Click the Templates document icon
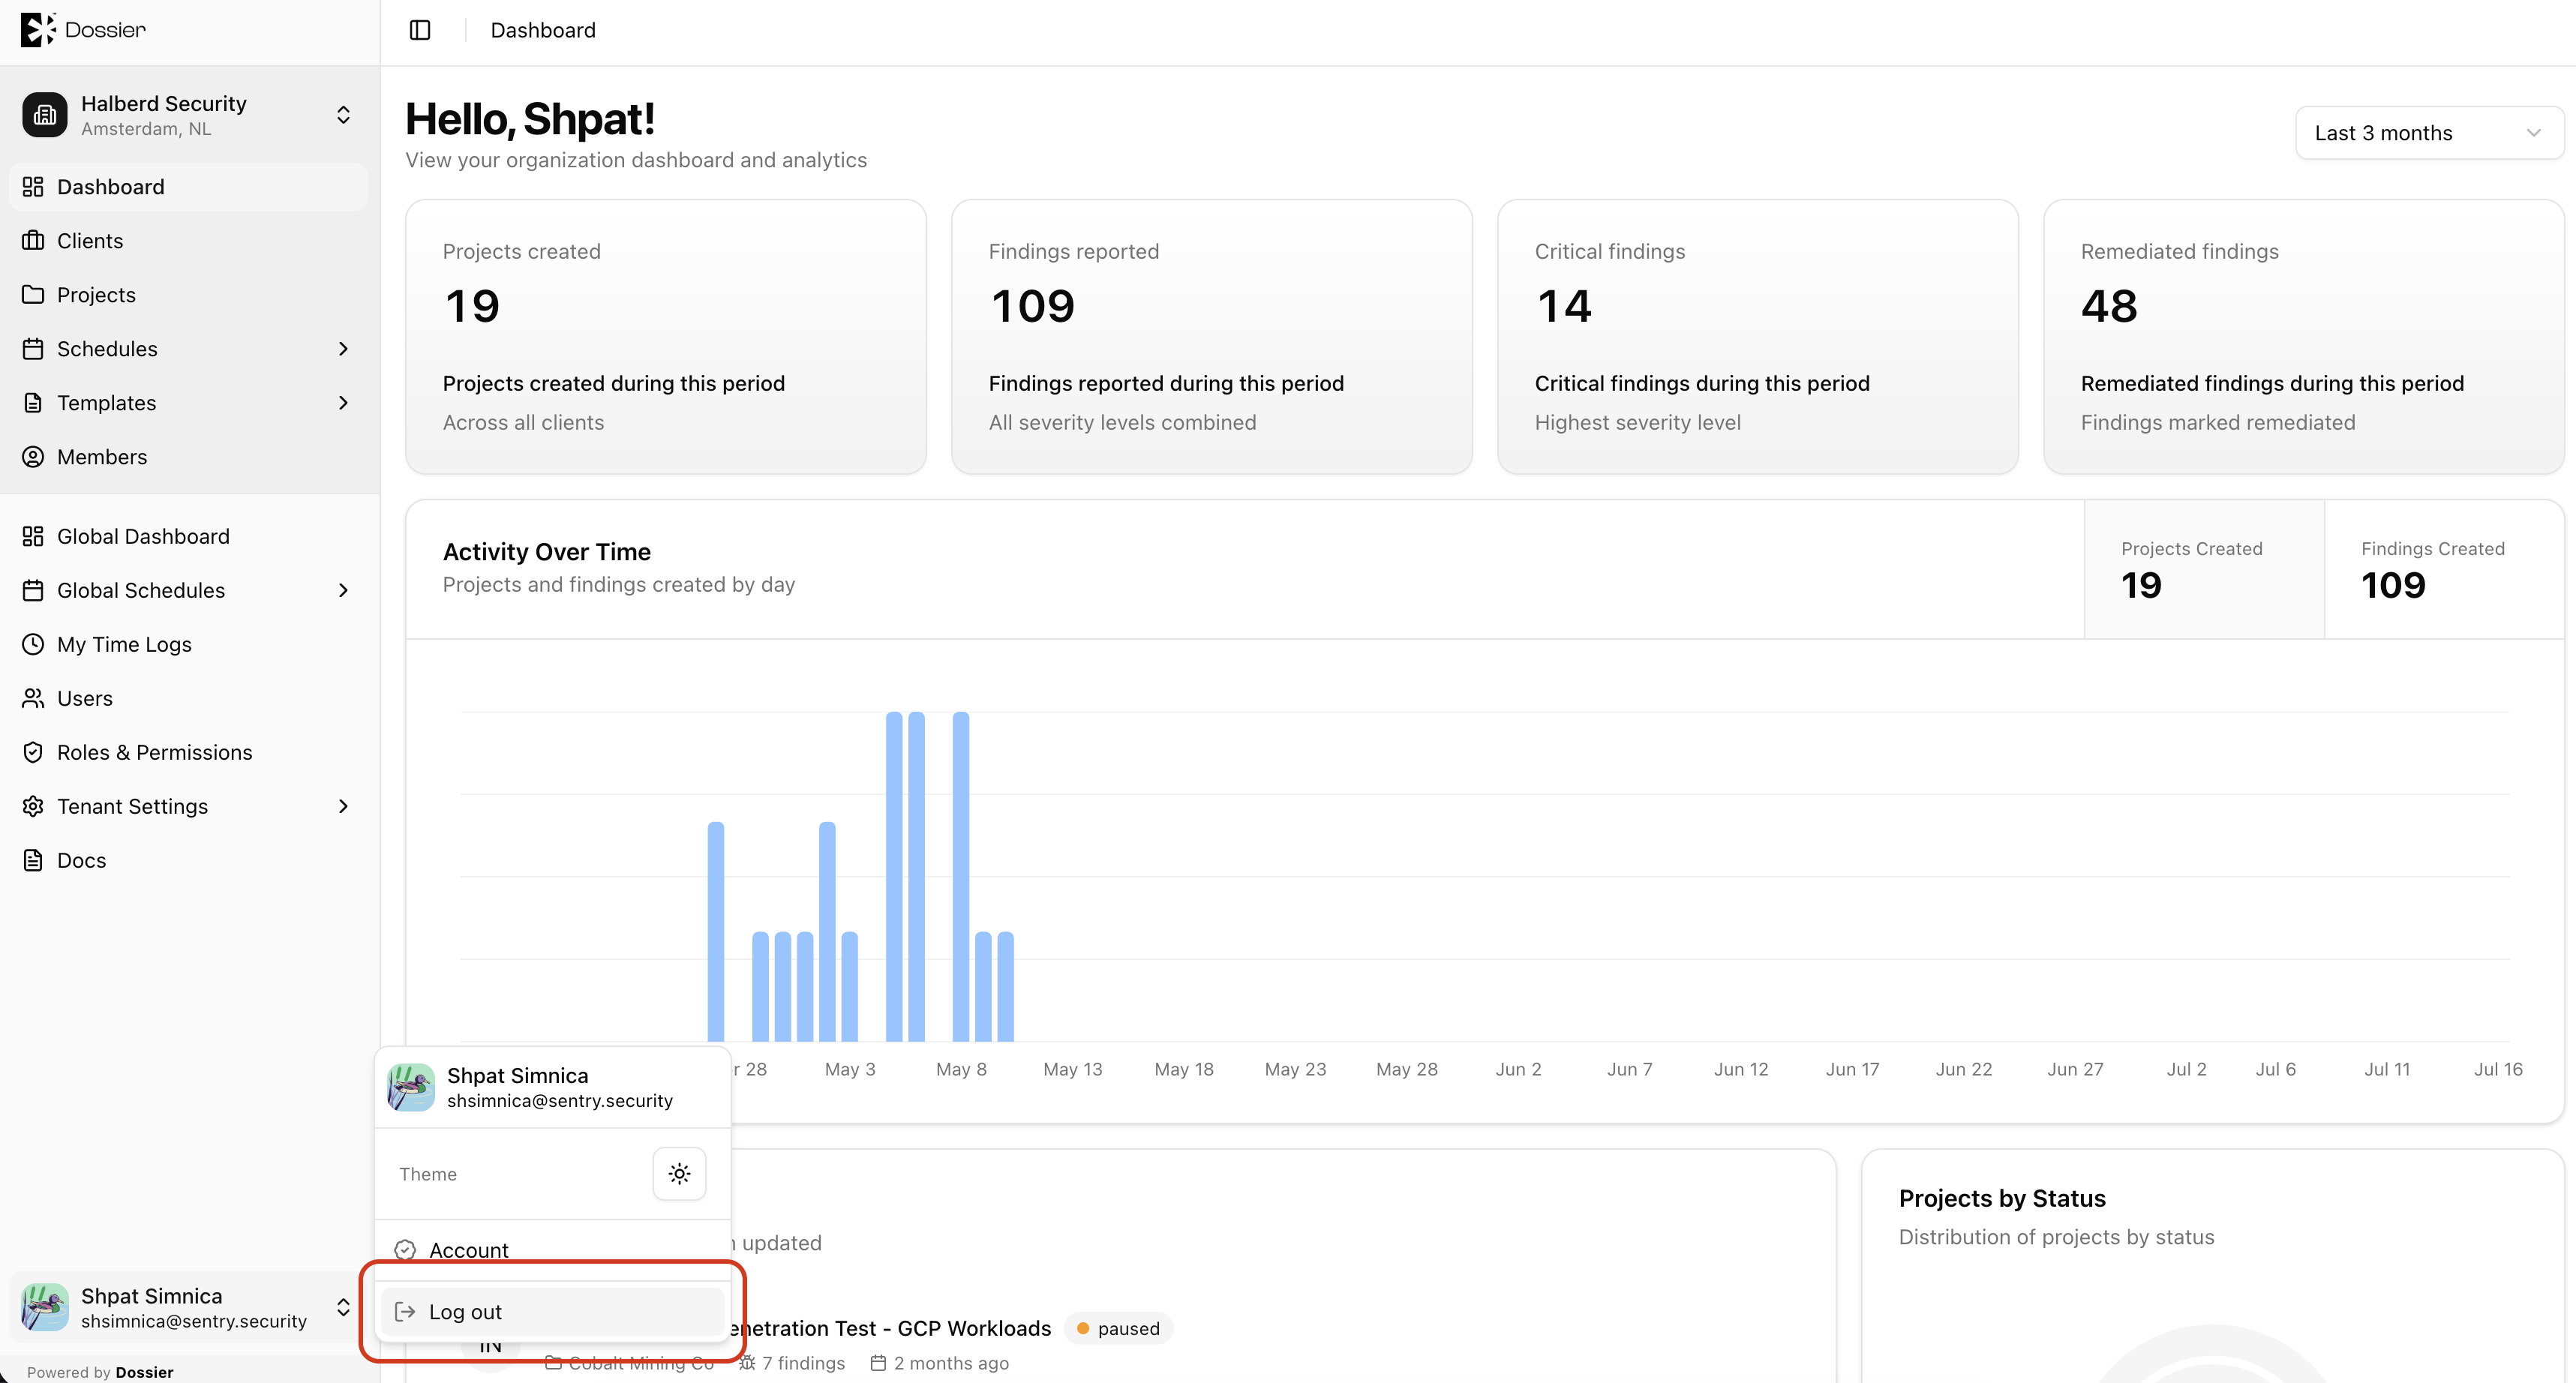2576x1383 pixels. 33,403
